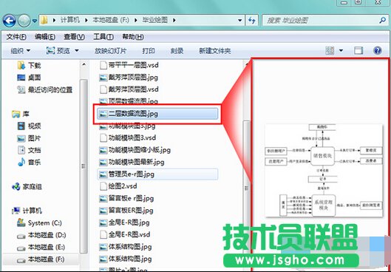Toggle the preview pane button

coord(358,50)
